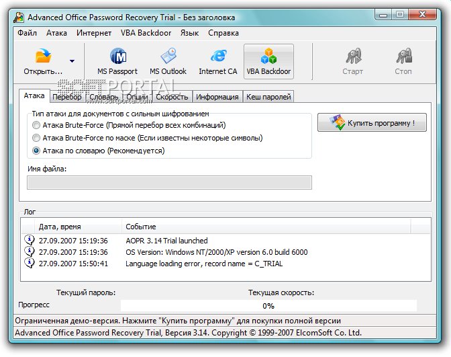Switch to the Опции tab
451x357 pixels.
pos(137,97)
